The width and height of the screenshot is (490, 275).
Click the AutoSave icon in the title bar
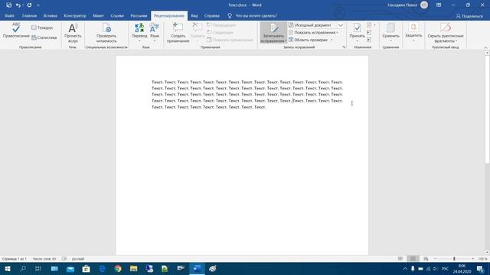8,5
